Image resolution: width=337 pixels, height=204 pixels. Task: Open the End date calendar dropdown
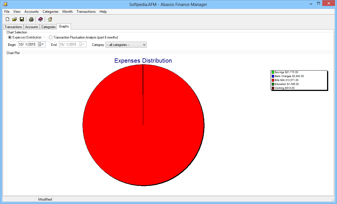(x=82, y=44)
